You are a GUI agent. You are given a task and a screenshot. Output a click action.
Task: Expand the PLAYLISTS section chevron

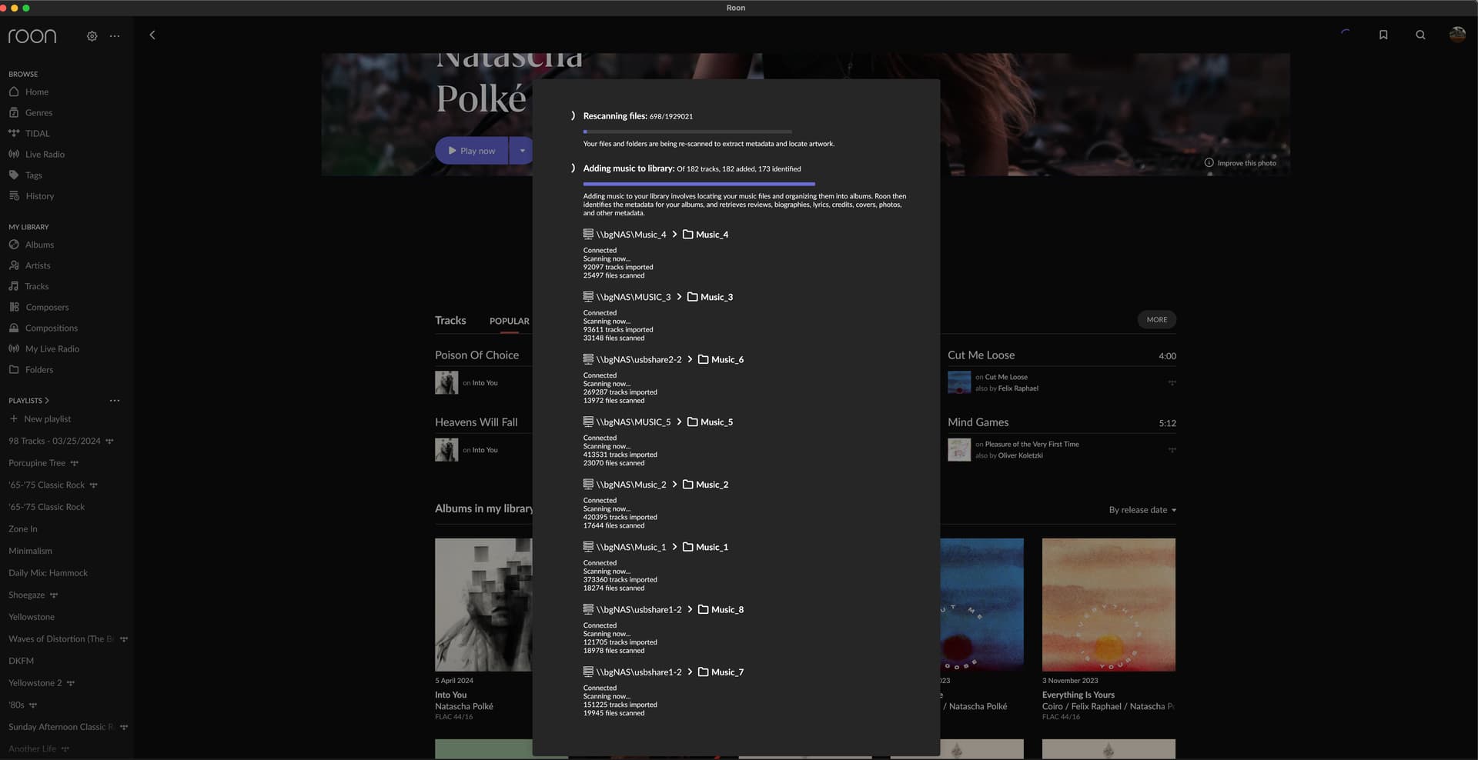point(47,400)
